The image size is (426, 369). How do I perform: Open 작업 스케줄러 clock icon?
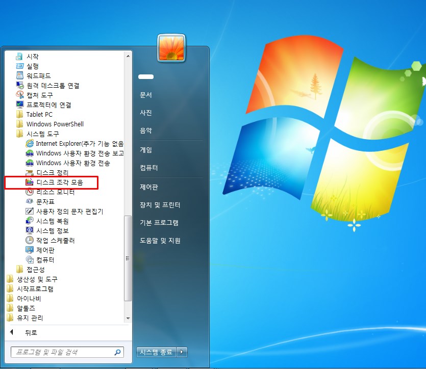click(x=30, y=240)
